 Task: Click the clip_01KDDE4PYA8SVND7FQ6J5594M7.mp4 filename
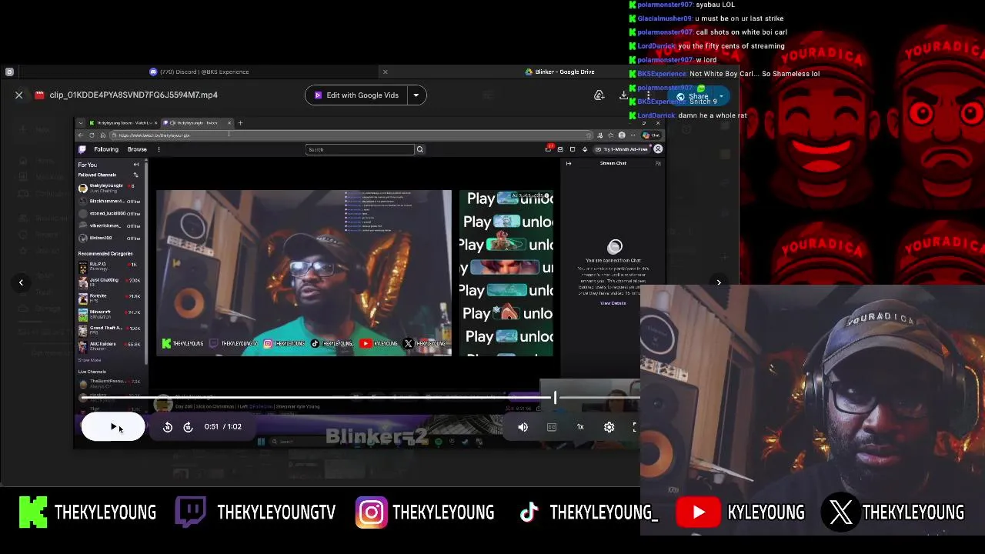point(133,95)
